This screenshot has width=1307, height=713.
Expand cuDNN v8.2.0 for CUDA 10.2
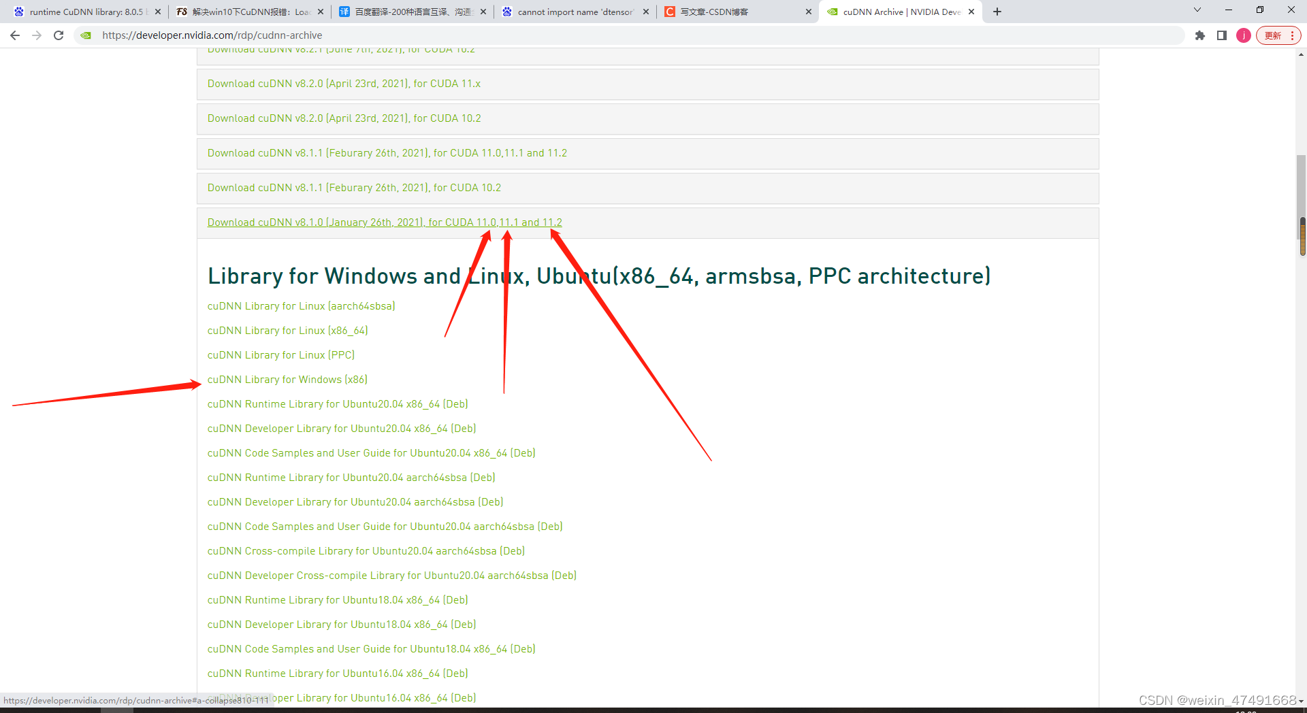point(647,118)
